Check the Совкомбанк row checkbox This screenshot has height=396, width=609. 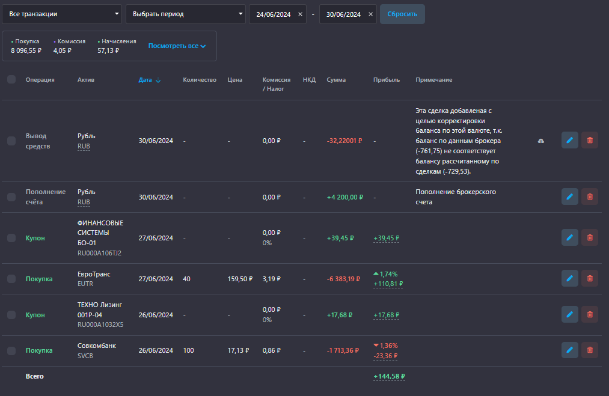point(11,350)
